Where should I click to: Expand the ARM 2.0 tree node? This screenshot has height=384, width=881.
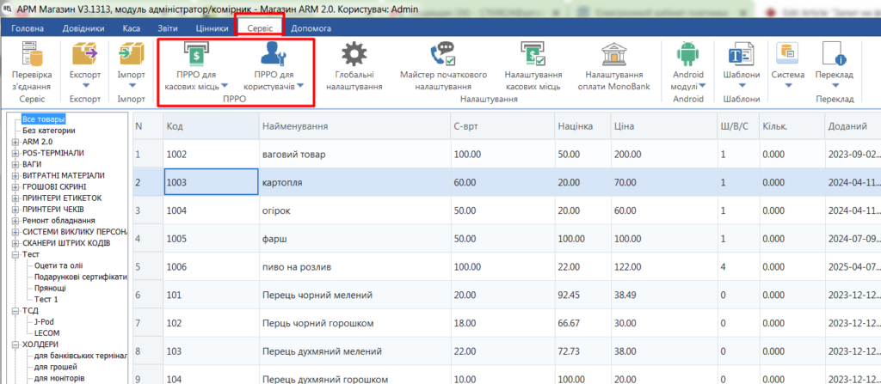pyautogui.click(x=15, y=142)
